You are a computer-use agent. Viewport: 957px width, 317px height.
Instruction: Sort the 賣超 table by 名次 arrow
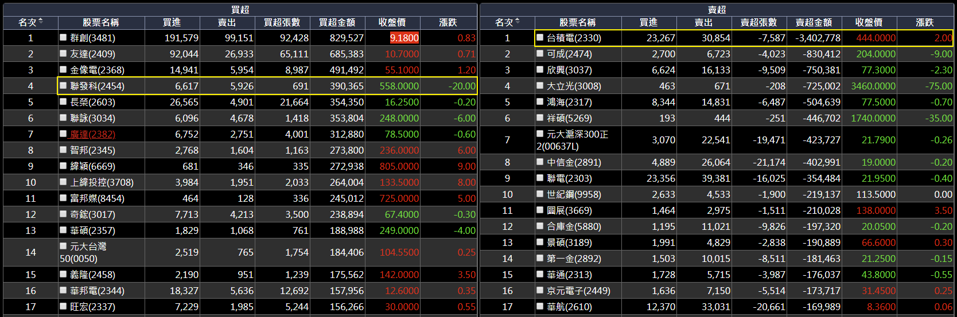518,22
